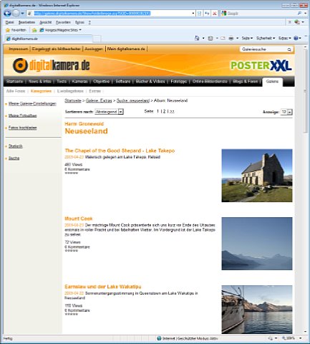
Task: Open the Datei menu
Action: tap(9, 22)
